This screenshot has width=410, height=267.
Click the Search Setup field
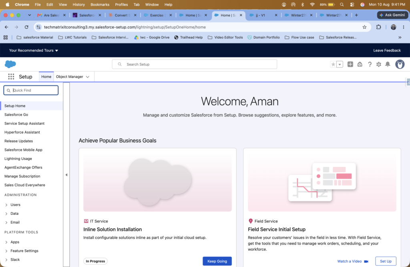click(194, 64)
